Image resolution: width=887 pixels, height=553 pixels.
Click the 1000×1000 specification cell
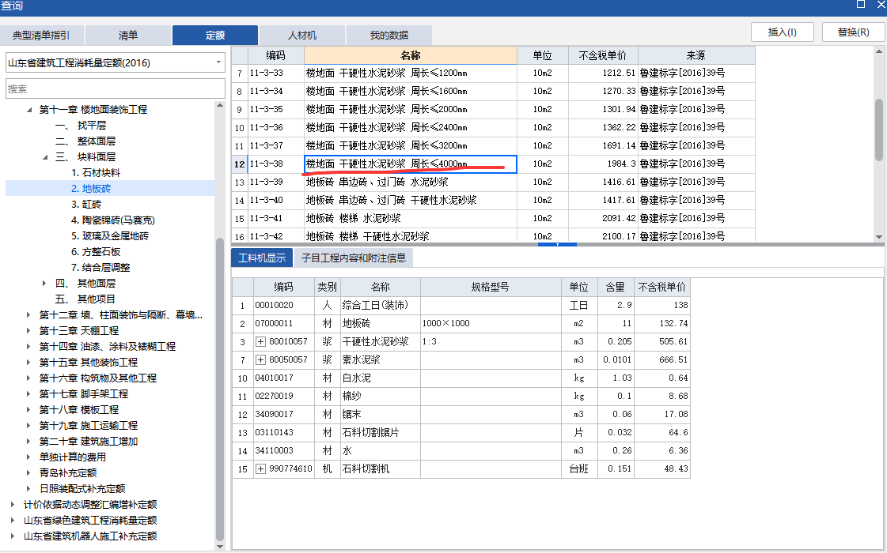point(491,324)
